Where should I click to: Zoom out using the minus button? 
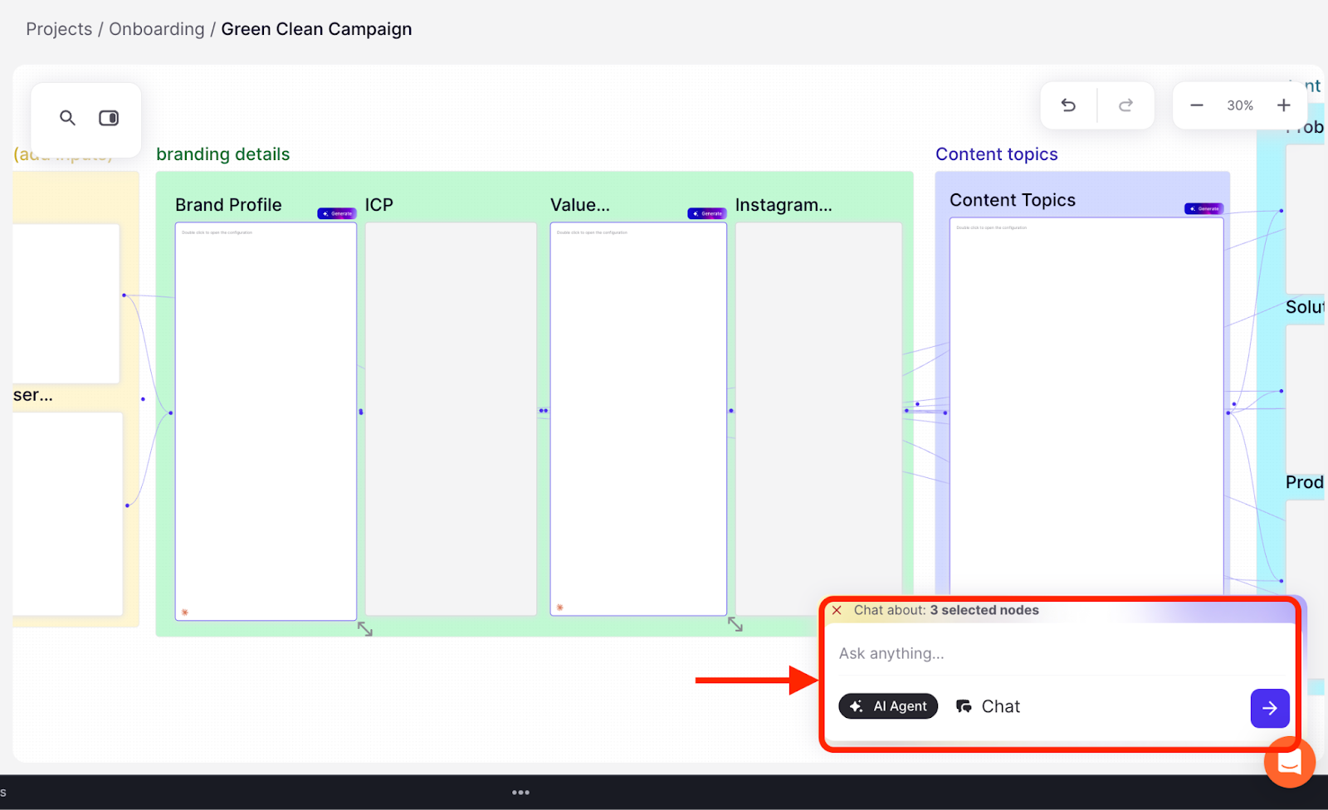1196,105
